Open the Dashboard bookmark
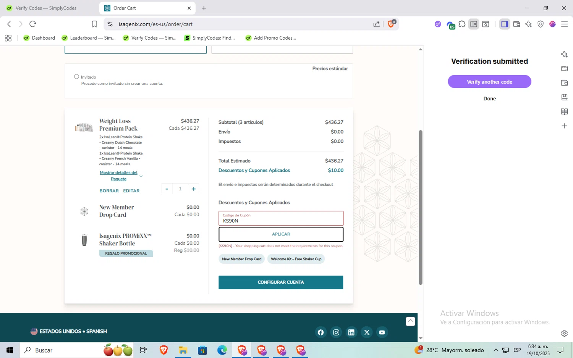The width and height of the screenshot is (573, 358). click(x=39, y=38)
